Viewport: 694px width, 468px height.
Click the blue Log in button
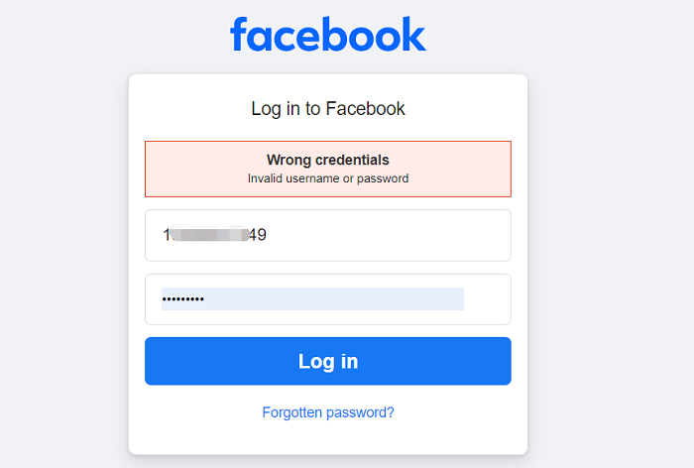(x=328, y=361)
